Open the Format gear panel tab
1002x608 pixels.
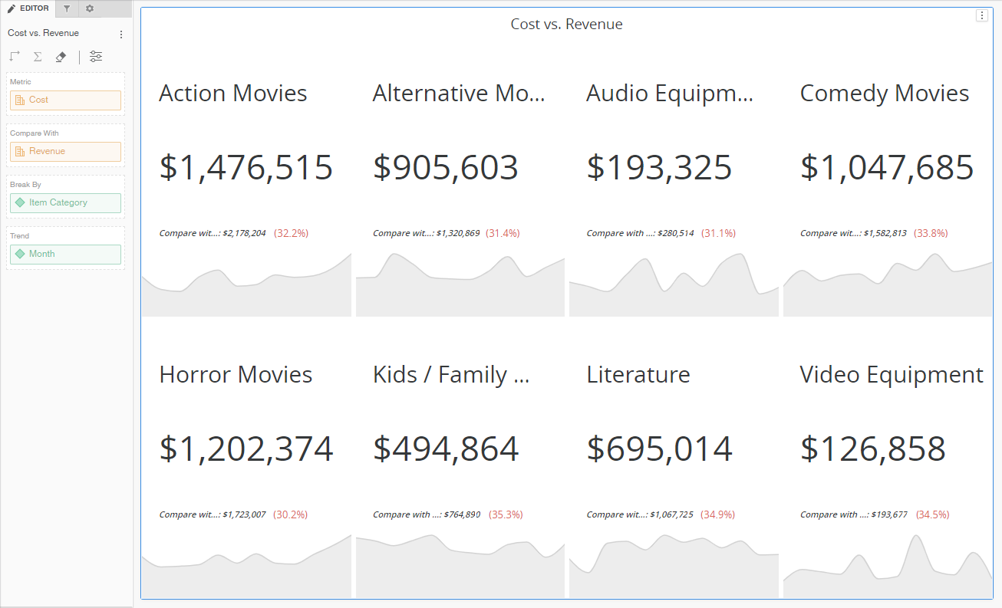click(x=90, y=8)
